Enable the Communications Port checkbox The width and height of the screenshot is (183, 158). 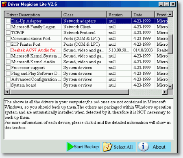tap(8, 38)
